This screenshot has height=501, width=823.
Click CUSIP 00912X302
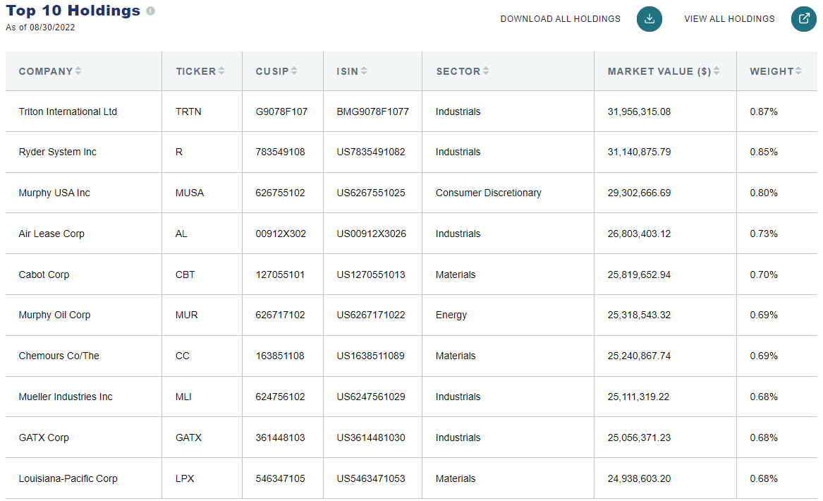click(x=281, y=234)
